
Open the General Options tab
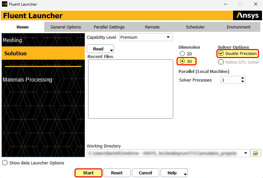[66, 27]
